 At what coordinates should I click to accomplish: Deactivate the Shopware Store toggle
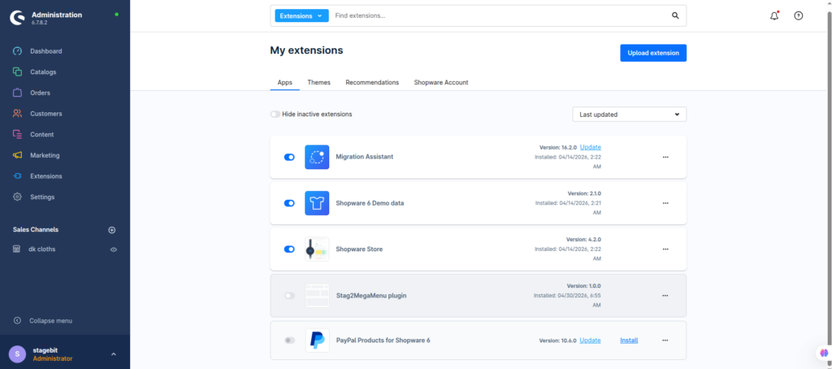click(289, 249)
